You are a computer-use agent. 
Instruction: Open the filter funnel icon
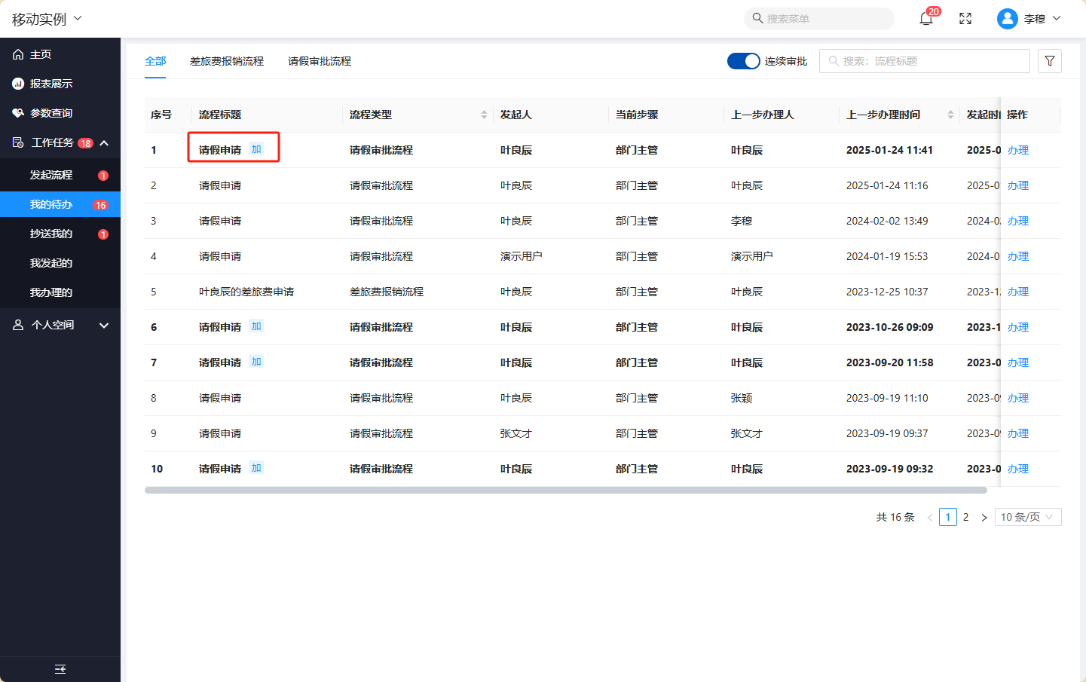(1049, 61)
